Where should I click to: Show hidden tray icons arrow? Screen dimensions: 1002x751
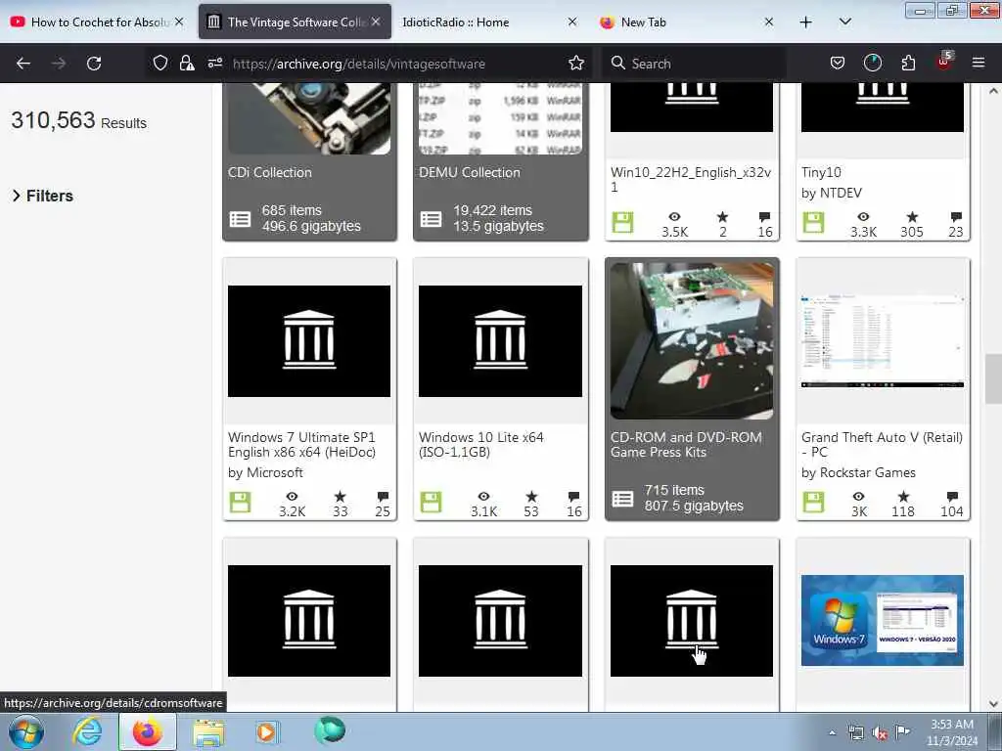point(832,732)
